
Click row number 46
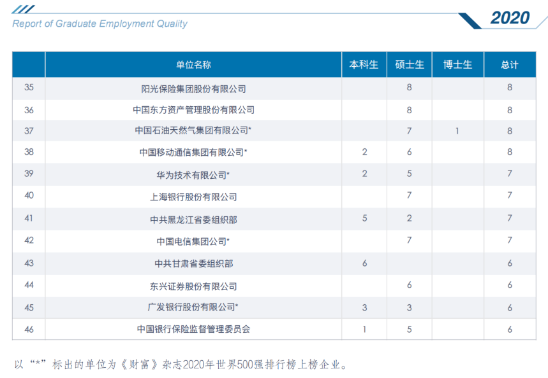pyautogui.click(x=29, y=329)
